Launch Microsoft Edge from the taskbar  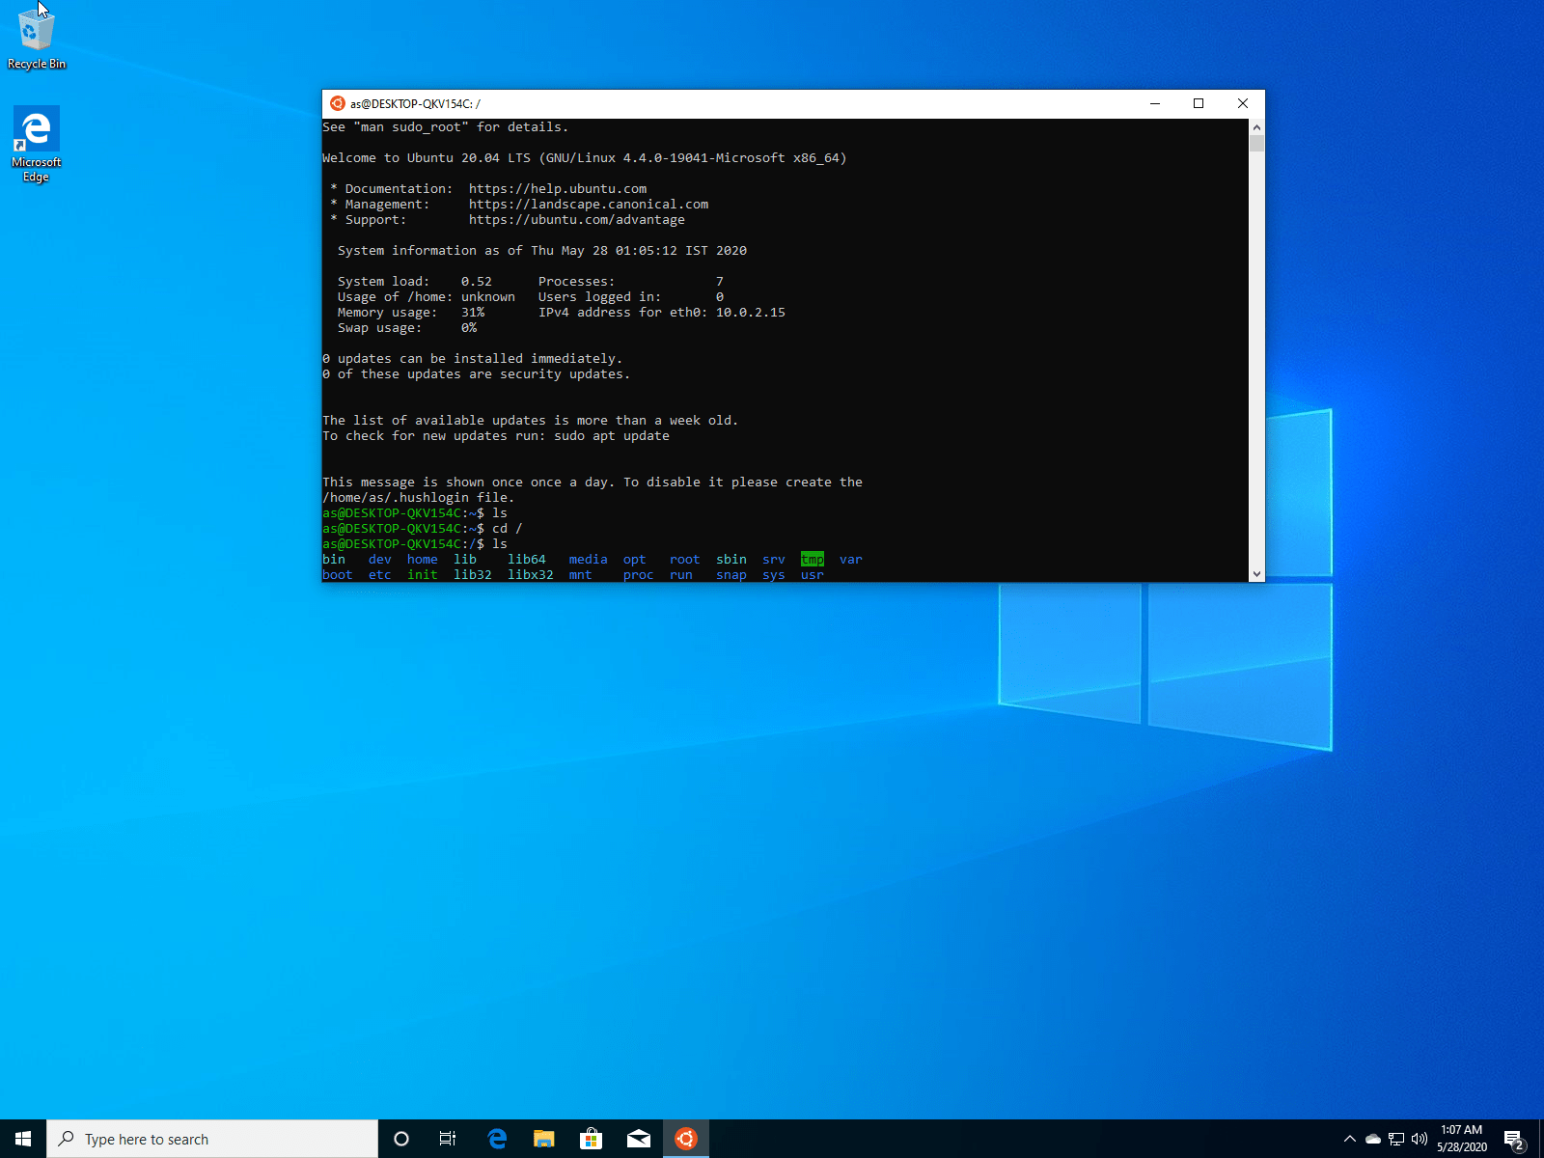[x=497, y=1139]
